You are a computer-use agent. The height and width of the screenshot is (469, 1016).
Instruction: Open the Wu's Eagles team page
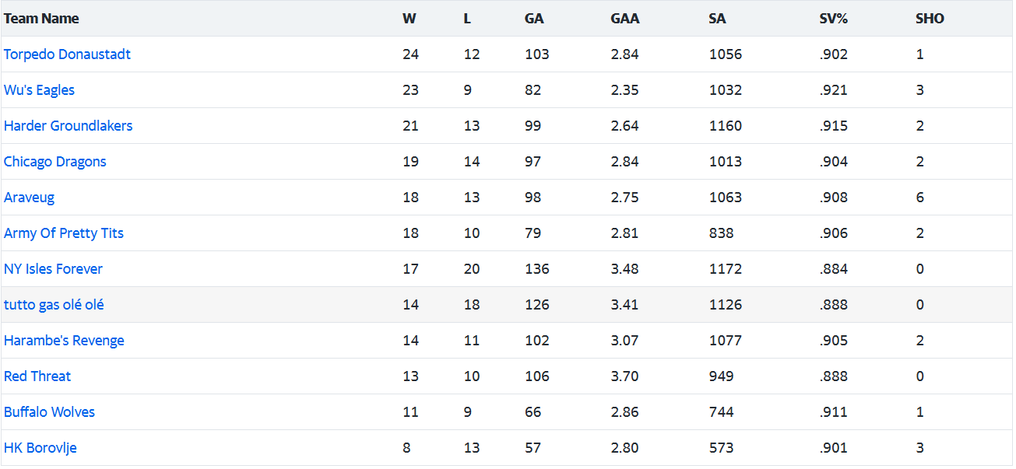point(39,90)
